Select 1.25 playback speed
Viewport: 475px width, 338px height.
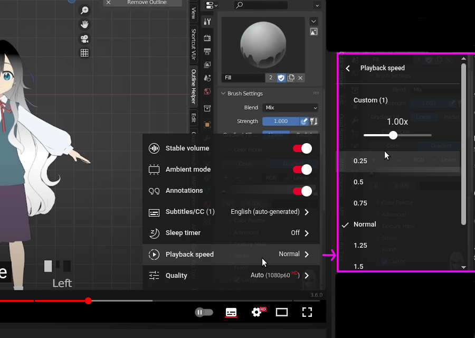(398, 245)
